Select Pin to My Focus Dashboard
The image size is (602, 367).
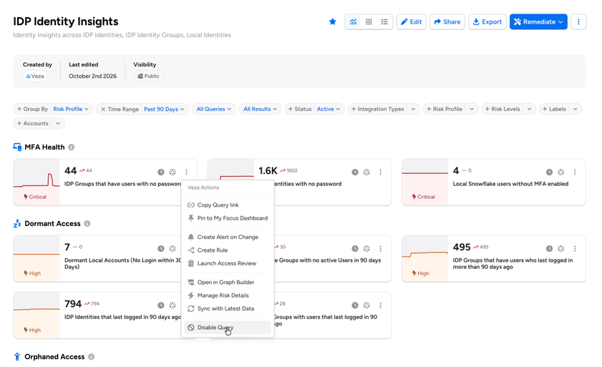click(x=228, y=218)
